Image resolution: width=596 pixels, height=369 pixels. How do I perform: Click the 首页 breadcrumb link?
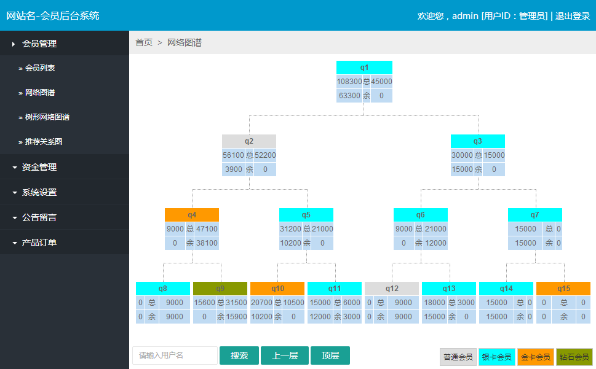[144, 42]
